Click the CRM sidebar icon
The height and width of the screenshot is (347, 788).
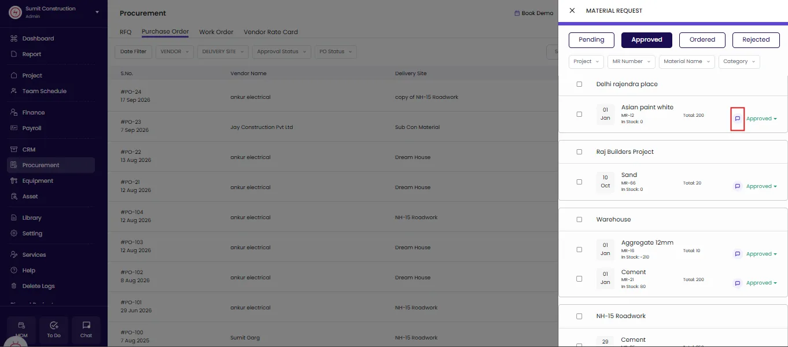pos(14,150)
